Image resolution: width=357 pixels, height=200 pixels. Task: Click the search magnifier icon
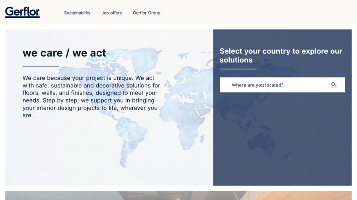click(x=334, y=85)
